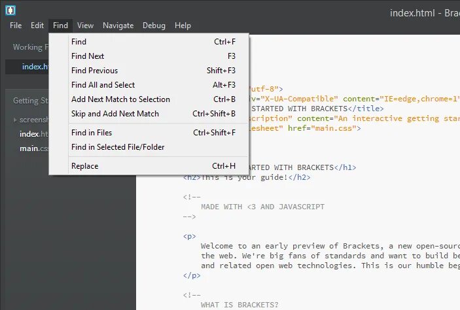
Task: Open index.html in the project tree
Action: click(x=34, y=134)
